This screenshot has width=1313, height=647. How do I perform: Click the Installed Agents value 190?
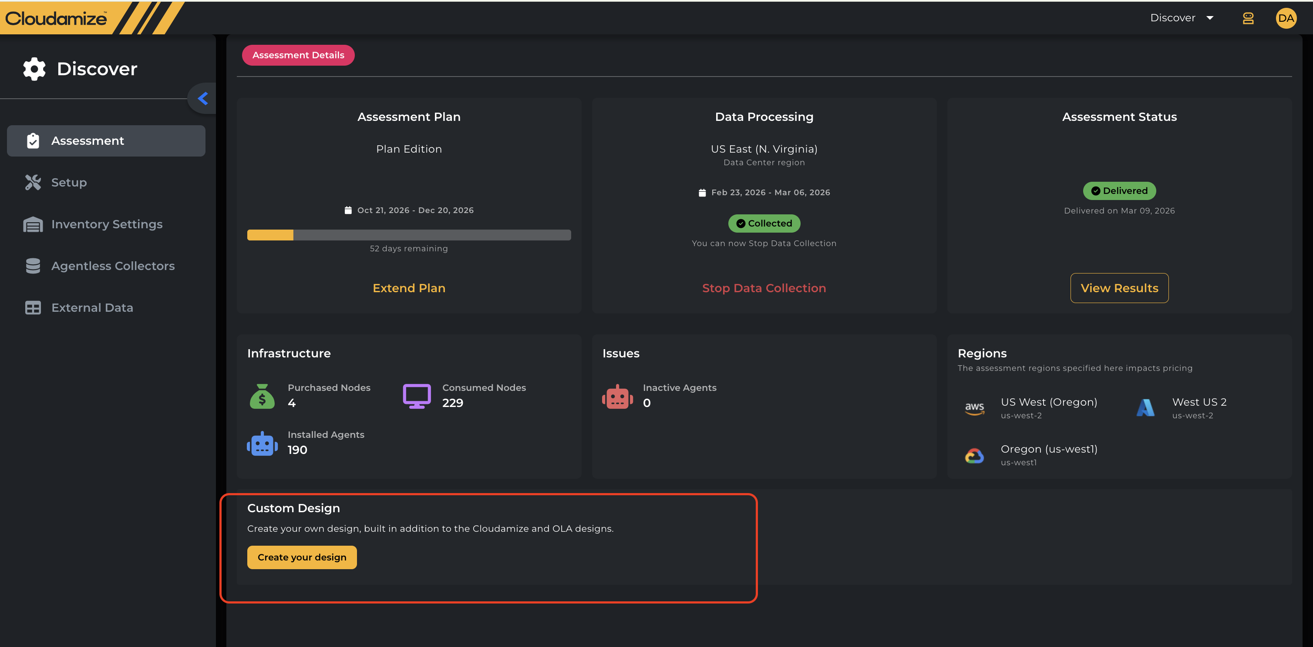[x=297, y=450]
